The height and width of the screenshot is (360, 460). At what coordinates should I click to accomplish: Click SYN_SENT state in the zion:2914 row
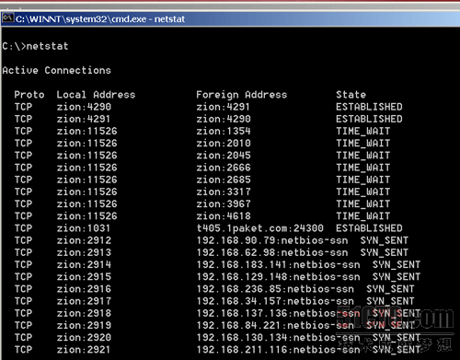(397, 264)
